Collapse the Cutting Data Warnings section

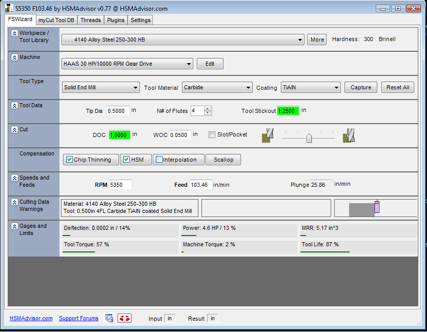14,202
